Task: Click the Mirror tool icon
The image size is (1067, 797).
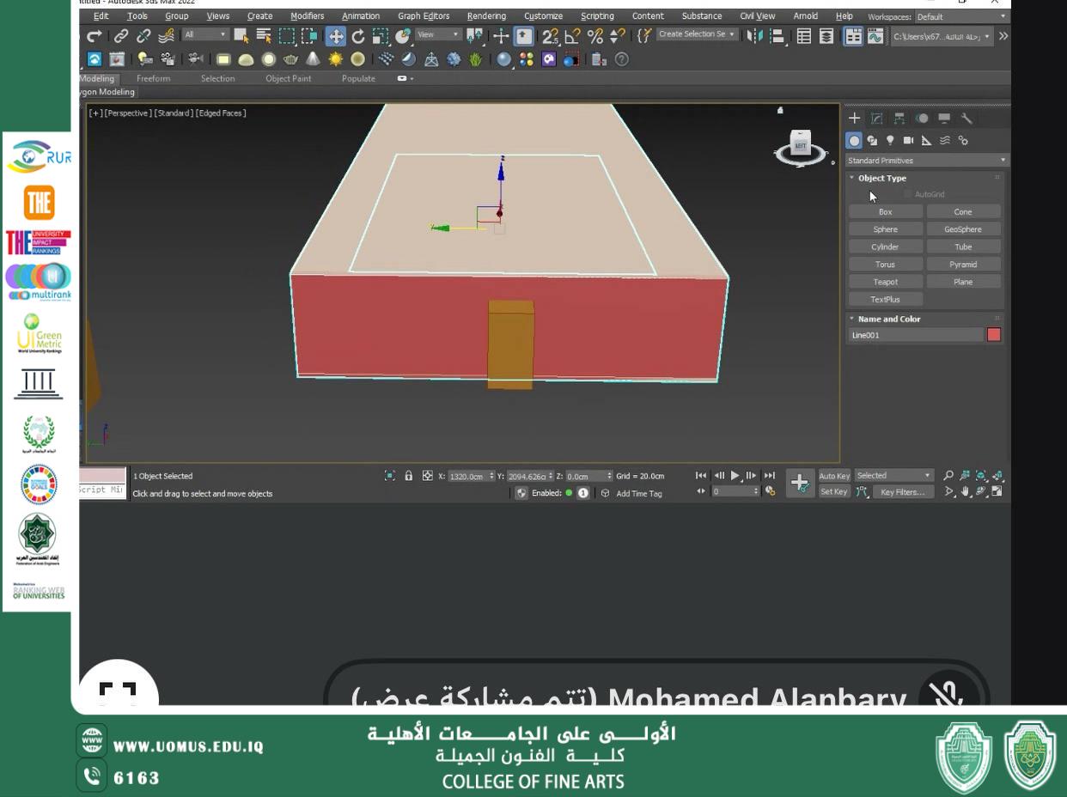Action: pyautogui.click(x=753, y=36)
